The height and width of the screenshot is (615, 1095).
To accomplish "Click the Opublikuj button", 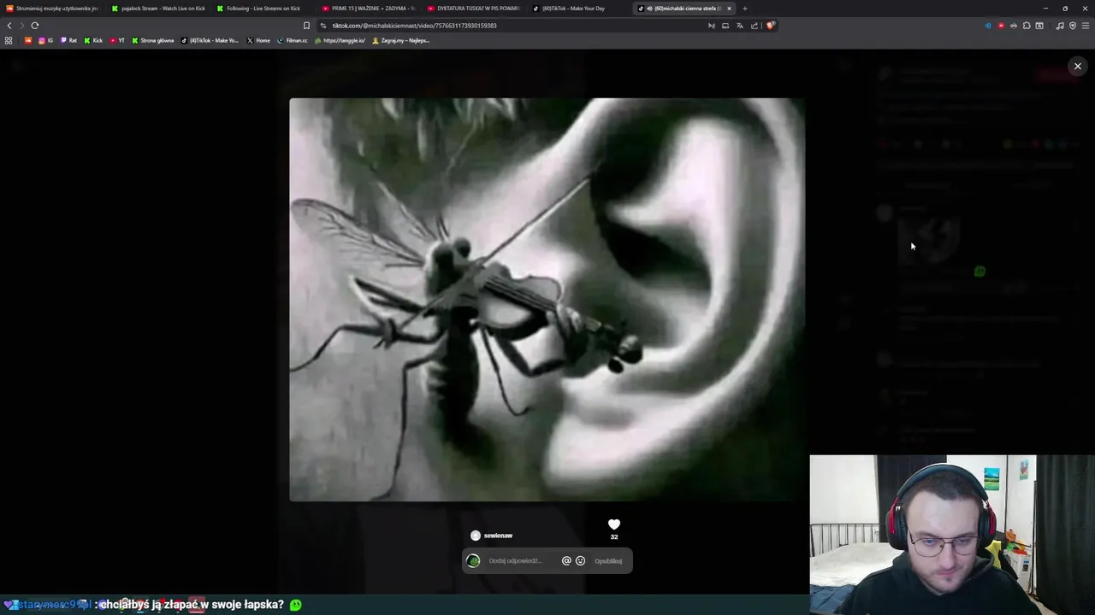I will pyautogui.click(x=608, y=561).
